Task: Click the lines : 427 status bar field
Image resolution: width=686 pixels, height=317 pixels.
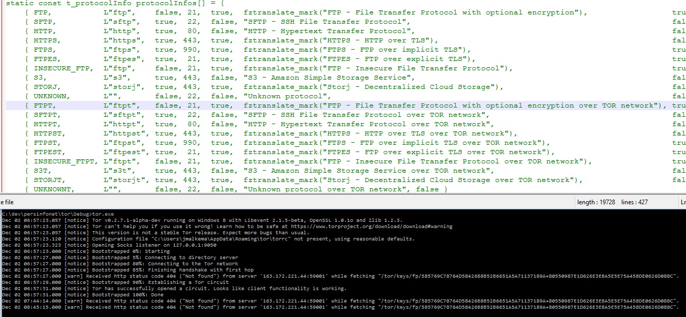Action: (x=635, y=202)
